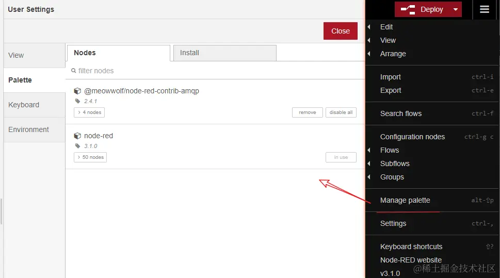Expand the Edit submenu
The height and width of the screenshot is (278, 500).
click(x=432, y=27)
